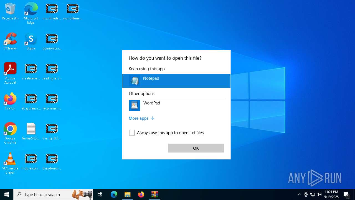Open Recycle Bin desktop icon
Image resolution: width=355 pixels, height=200 pixels.
pyautogui.click(x=10, y=12)
